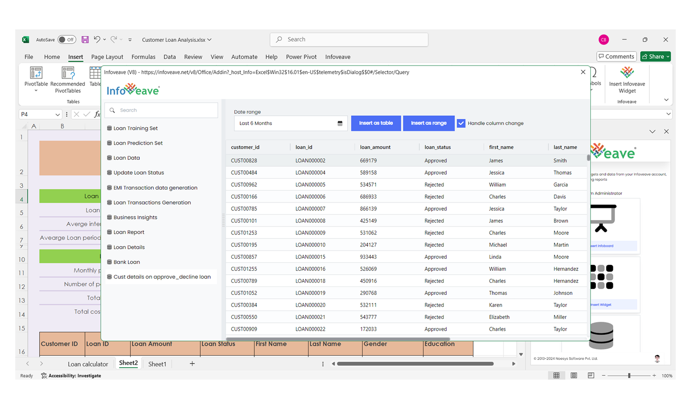This screenshot has width=691, height=409.
Task: Select Loan Report query in list
Action: (x=129, y=232)
